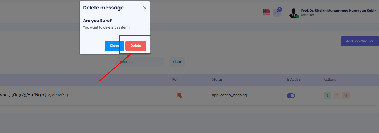Select the application_ongoing status cell
The height and width of the screenshot is (133, 379).
click(x=229, y=95)
